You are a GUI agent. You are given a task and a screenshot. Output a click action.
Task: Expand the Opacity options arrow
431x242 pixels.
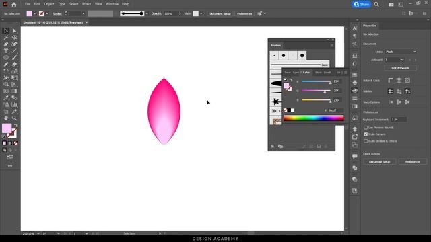pyautogui.click(x=180, y=13)
